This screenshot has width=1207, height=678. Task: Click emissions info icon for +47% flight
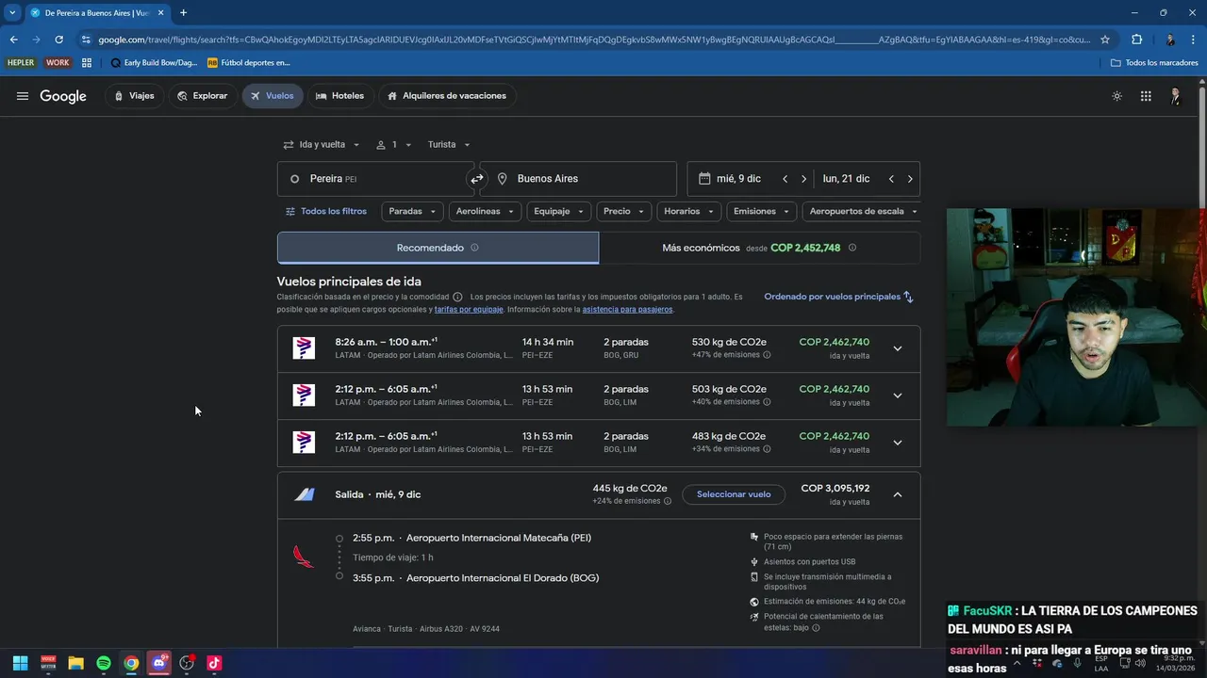pyautogui.click(x=767, y=355)
